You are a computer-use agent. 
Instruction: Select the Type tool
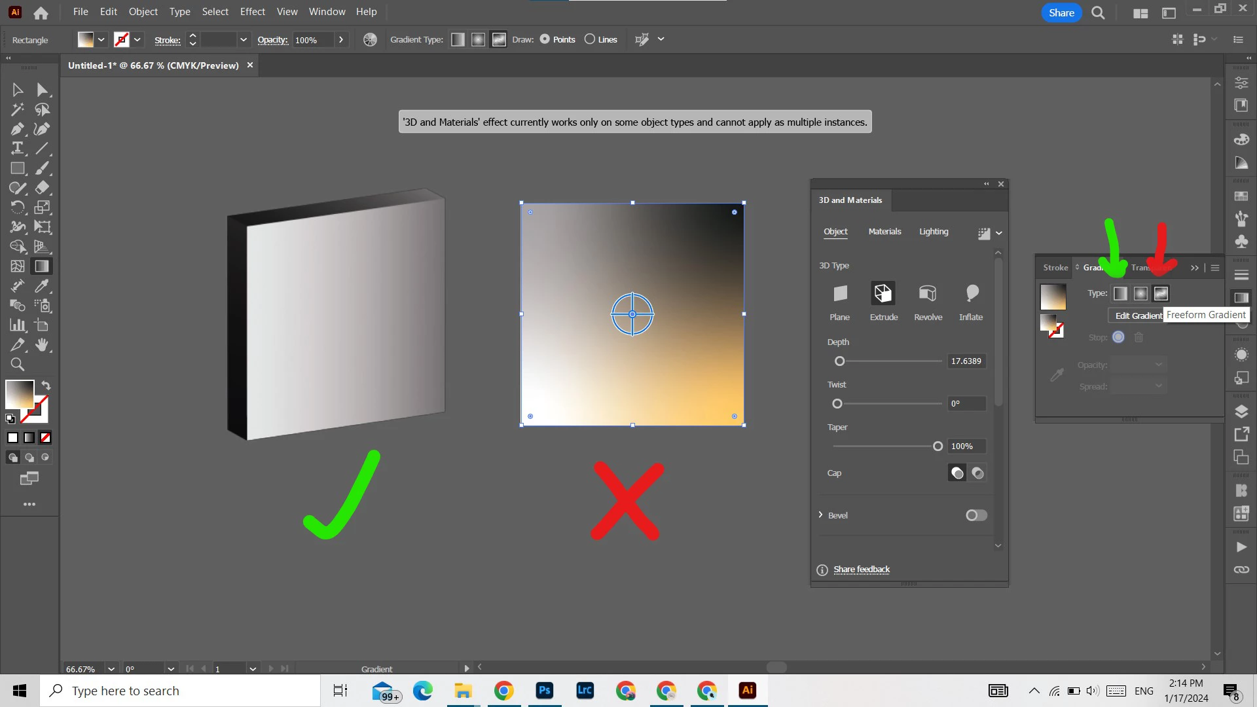click(17, 149)
